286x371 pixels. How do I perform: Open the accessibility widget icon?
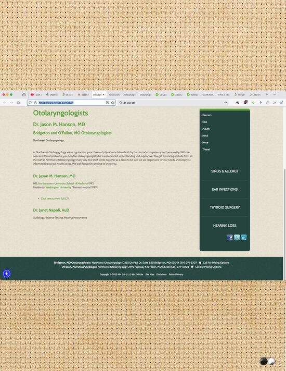(x=7, y=274)
